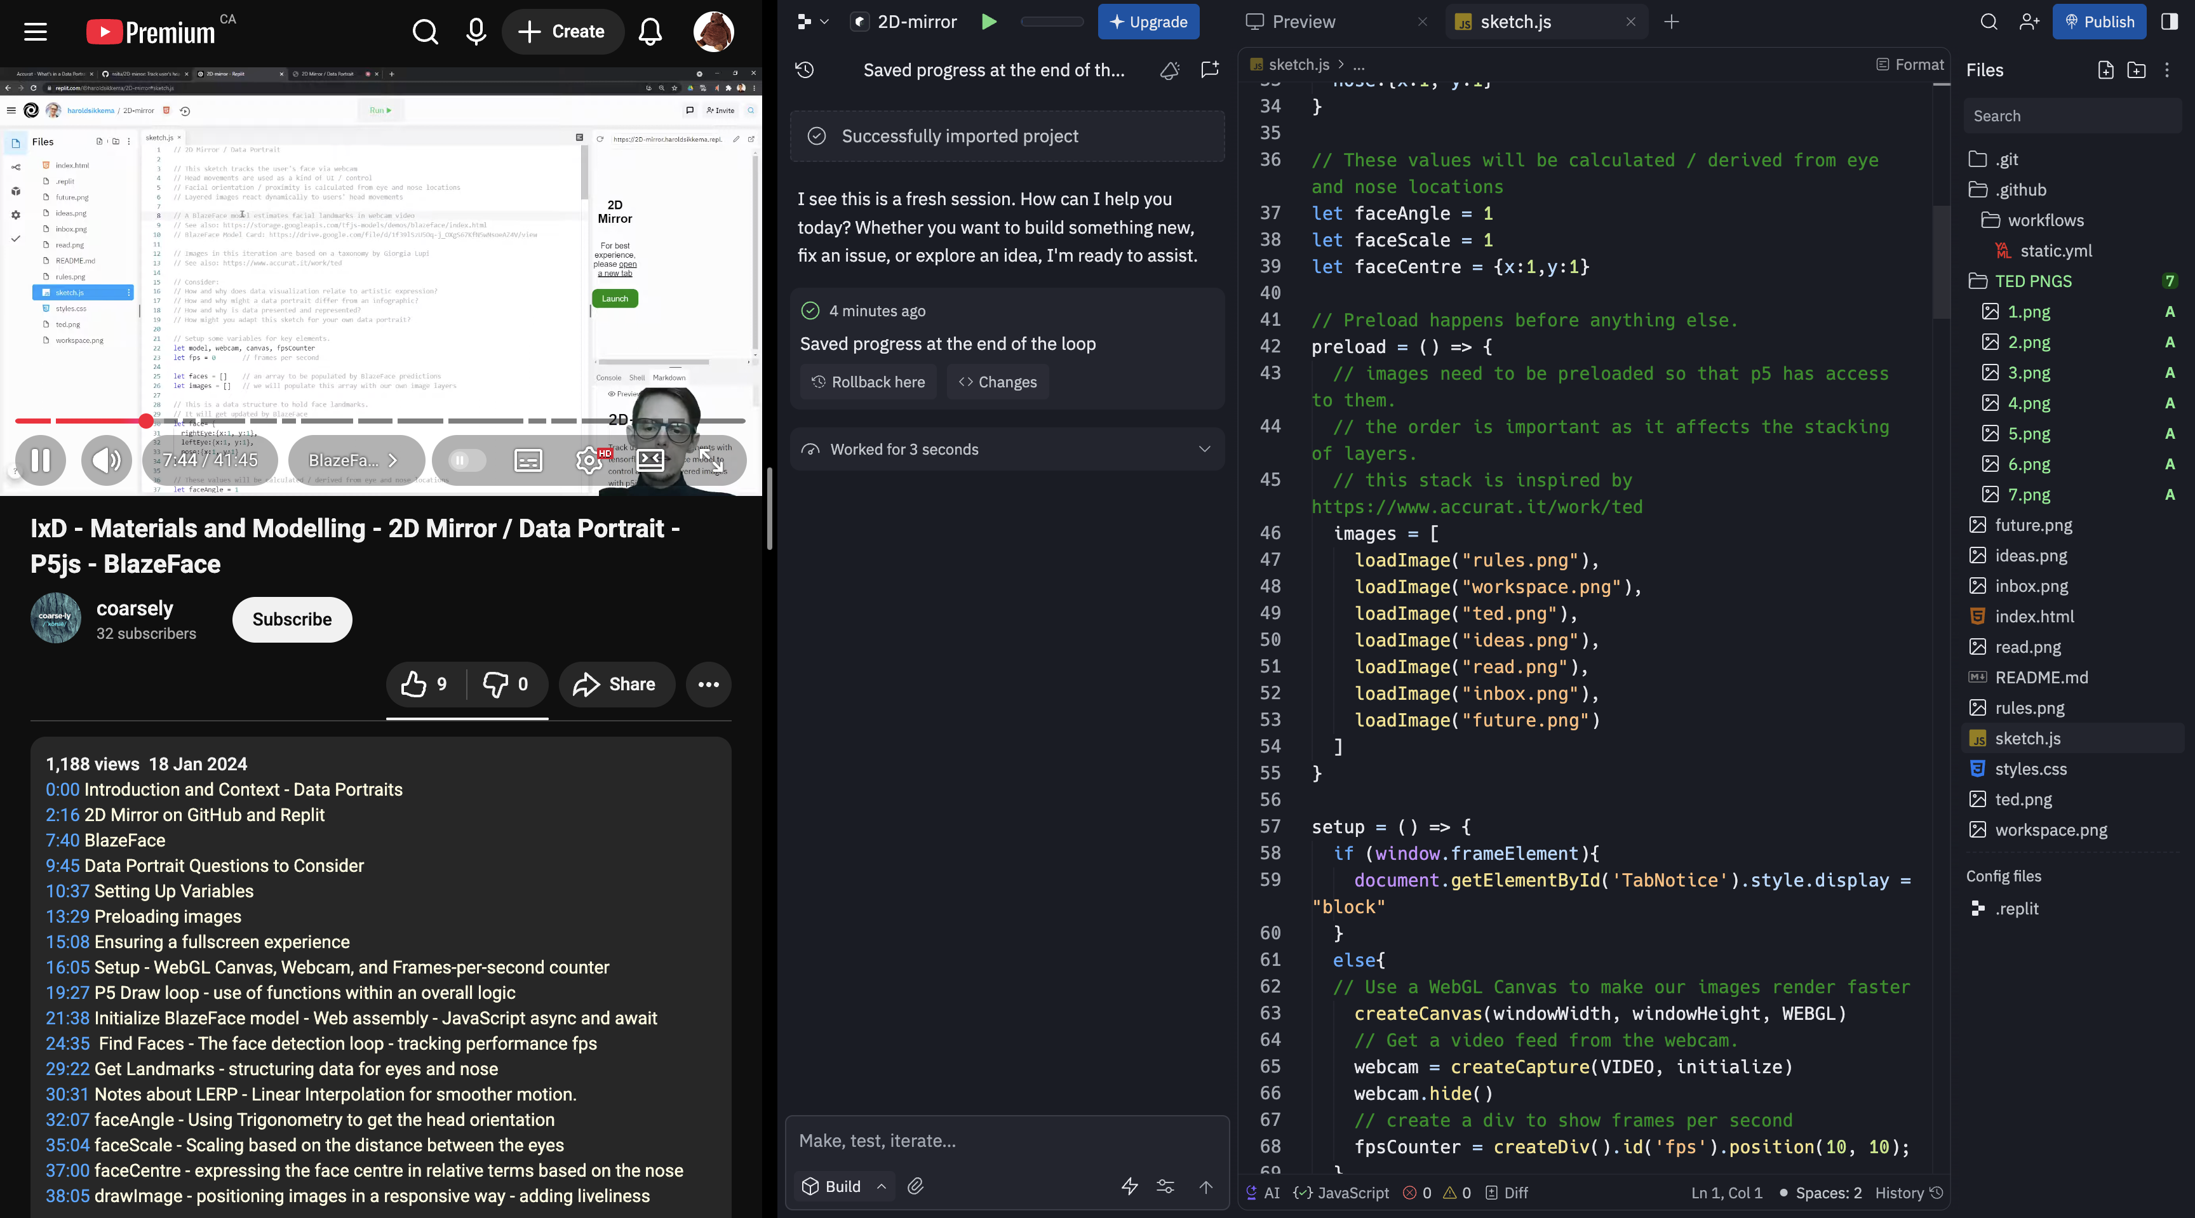The height and width of the screenshot is (1218, 2195).
Task: Click 'Rollback here' on the saved checkpoint
Action: click(x=868, y=382)
